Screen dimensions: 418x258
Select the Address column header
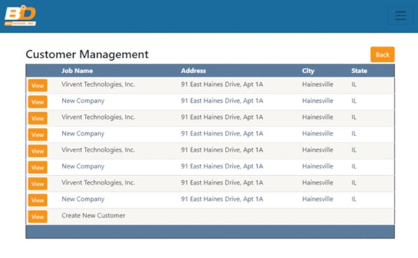(193, 71)
